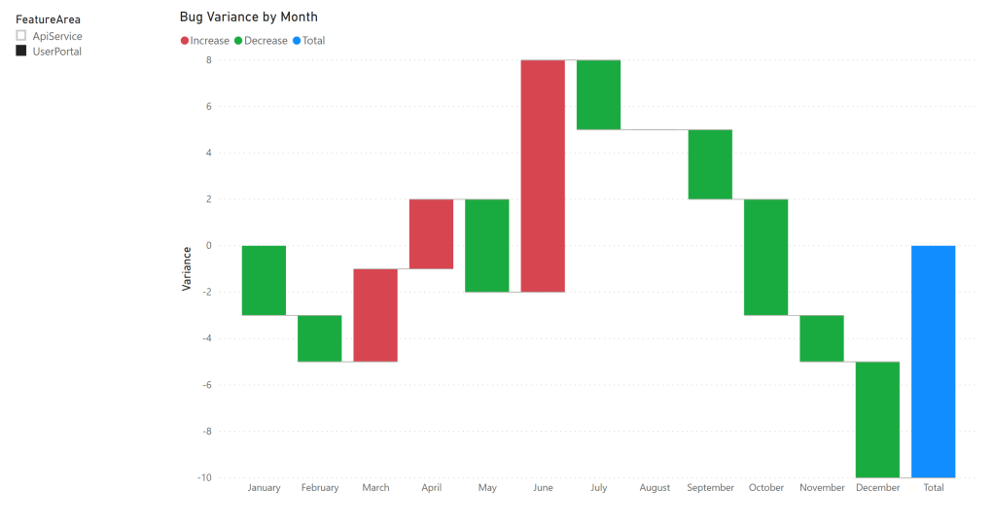Select the May decrease bar
Screen dimensions: 994x527
(x=486, y=245)
